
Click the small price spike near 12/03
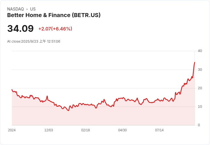tap(47, 96)
